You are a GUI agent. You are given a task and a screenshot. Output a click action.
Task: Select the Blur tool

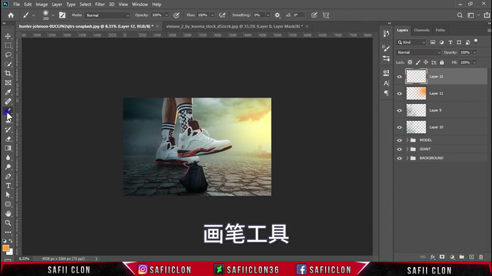pos(8,157)
